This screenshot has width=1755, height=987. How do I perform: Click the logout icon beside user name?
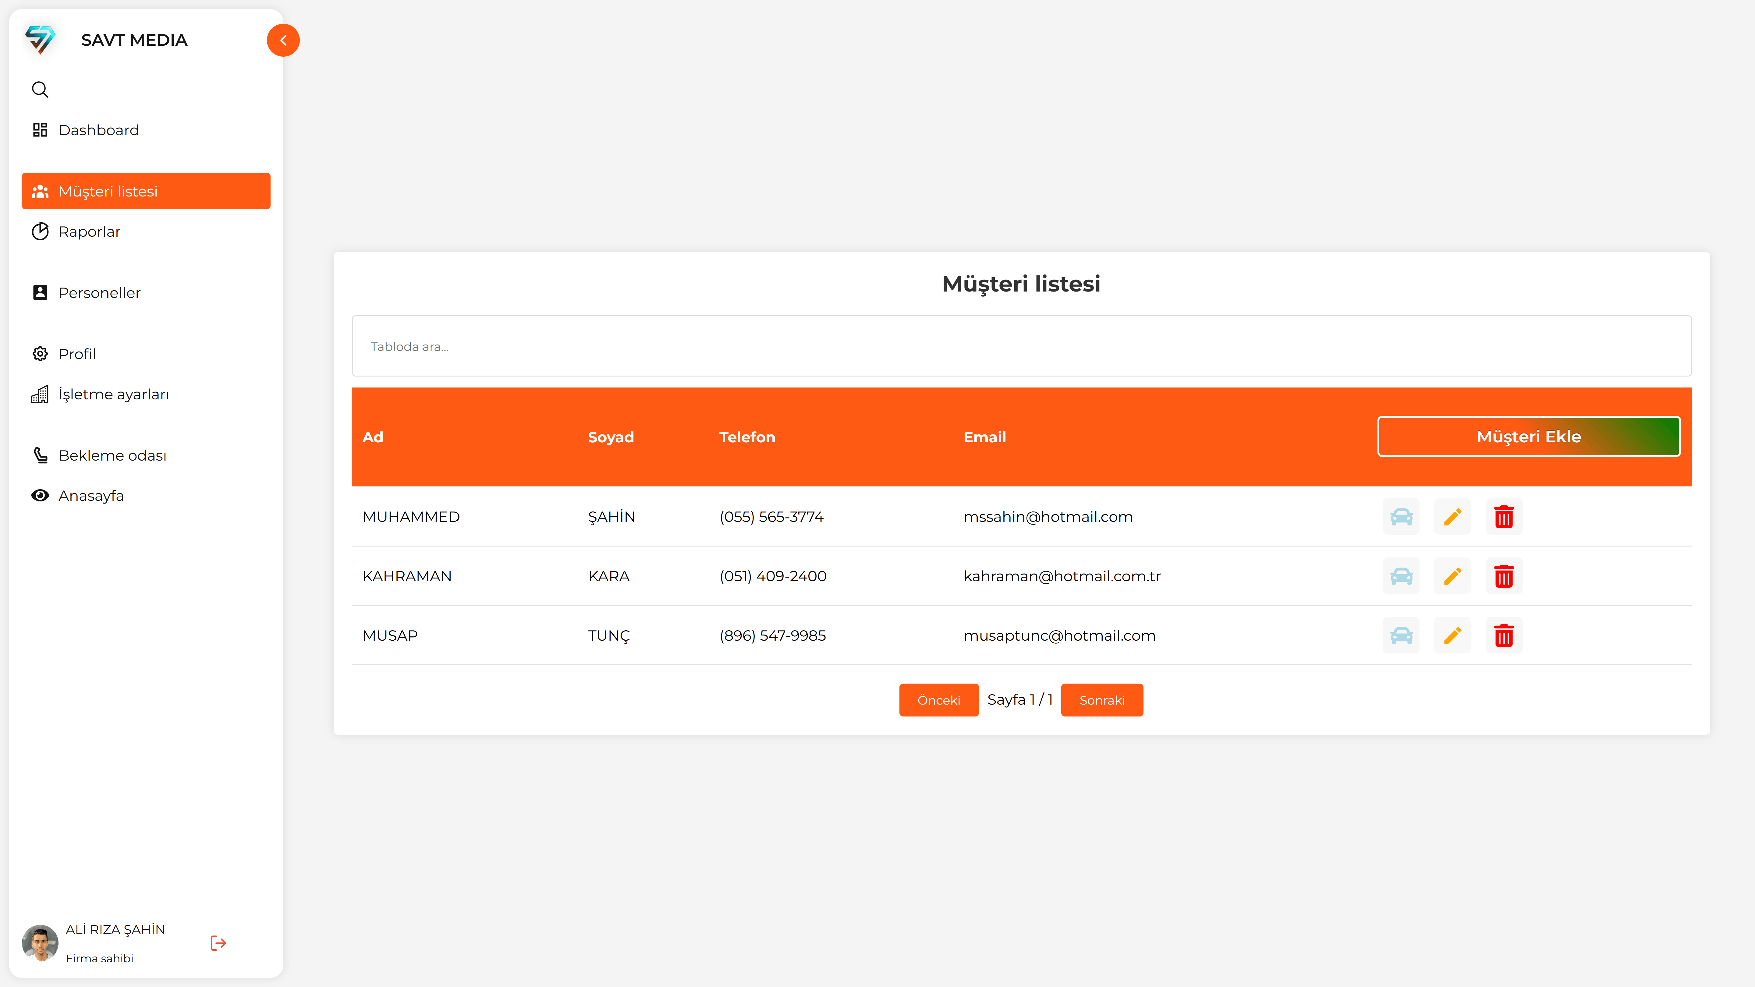218,943
